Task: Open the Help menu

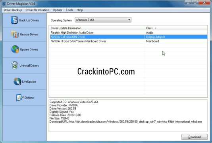Action: click(80, 10)
